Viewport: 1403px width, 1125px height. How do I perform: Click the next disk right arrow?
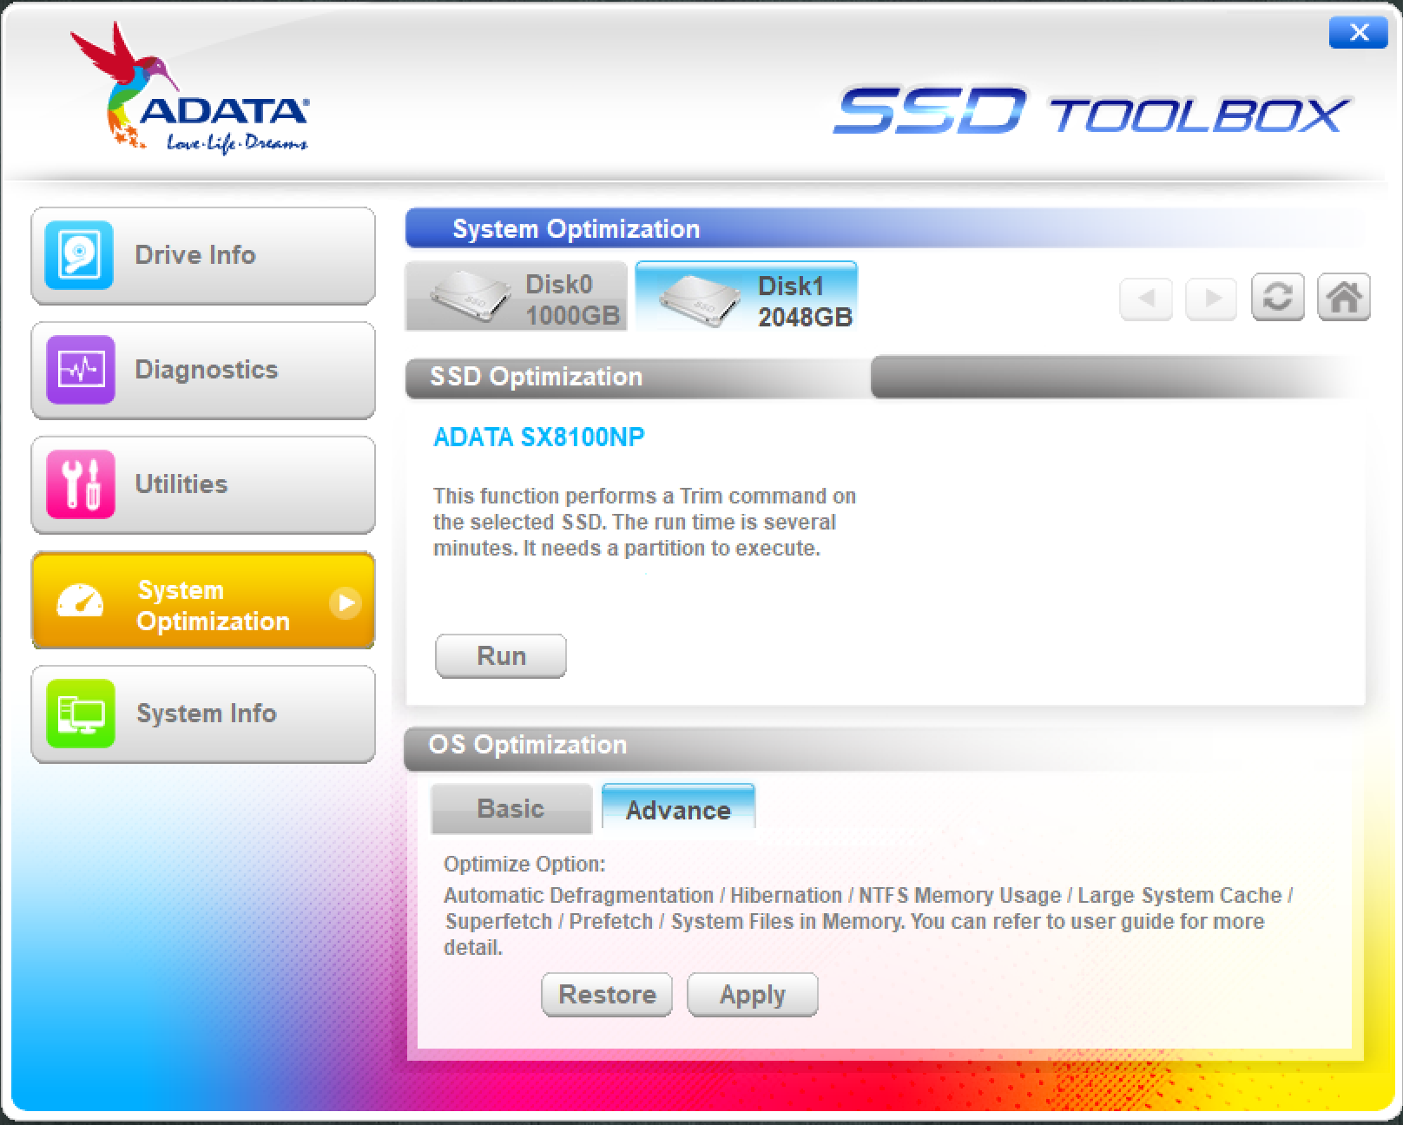(1212, 299)
